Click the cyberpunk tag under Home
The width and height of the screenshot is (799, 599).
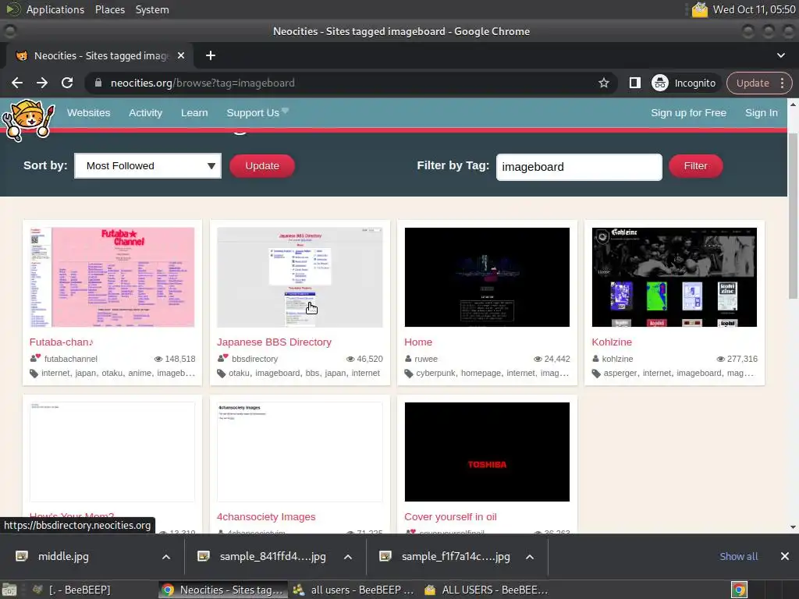pos(435,374)
